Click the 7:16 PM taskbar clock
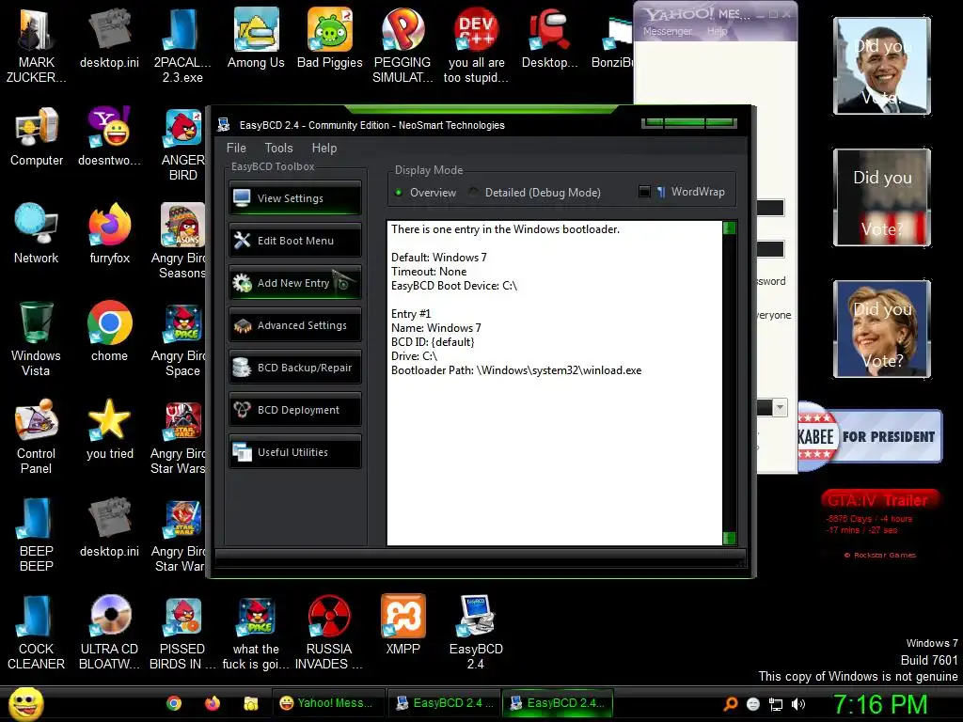The width and height of the screenshot is (963, 722). click(x=880, y=704)
